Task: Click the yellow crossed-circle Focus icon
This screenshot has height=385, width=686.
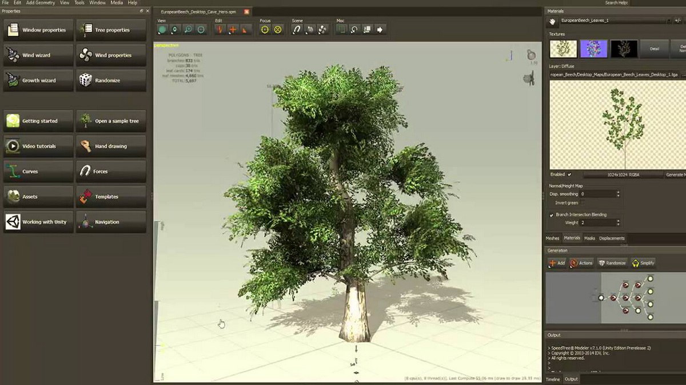Action: pyautogui.click(x=278, y=30)
